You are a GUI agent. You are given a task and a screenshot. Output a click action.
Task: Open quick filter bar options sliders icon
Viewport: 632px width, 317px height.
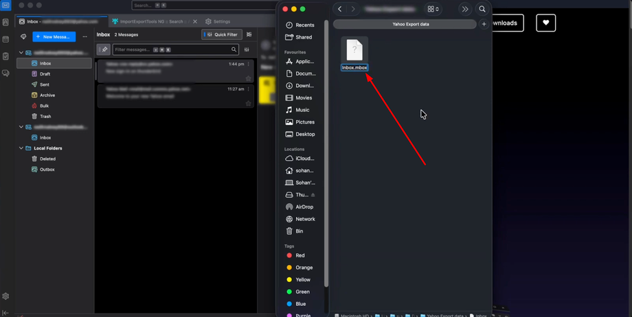coord(247,49)
